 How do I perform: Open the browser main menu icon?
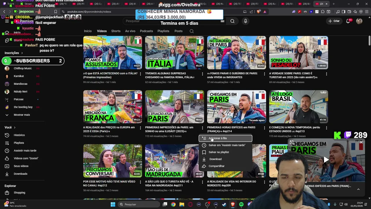tap(367, 12)
